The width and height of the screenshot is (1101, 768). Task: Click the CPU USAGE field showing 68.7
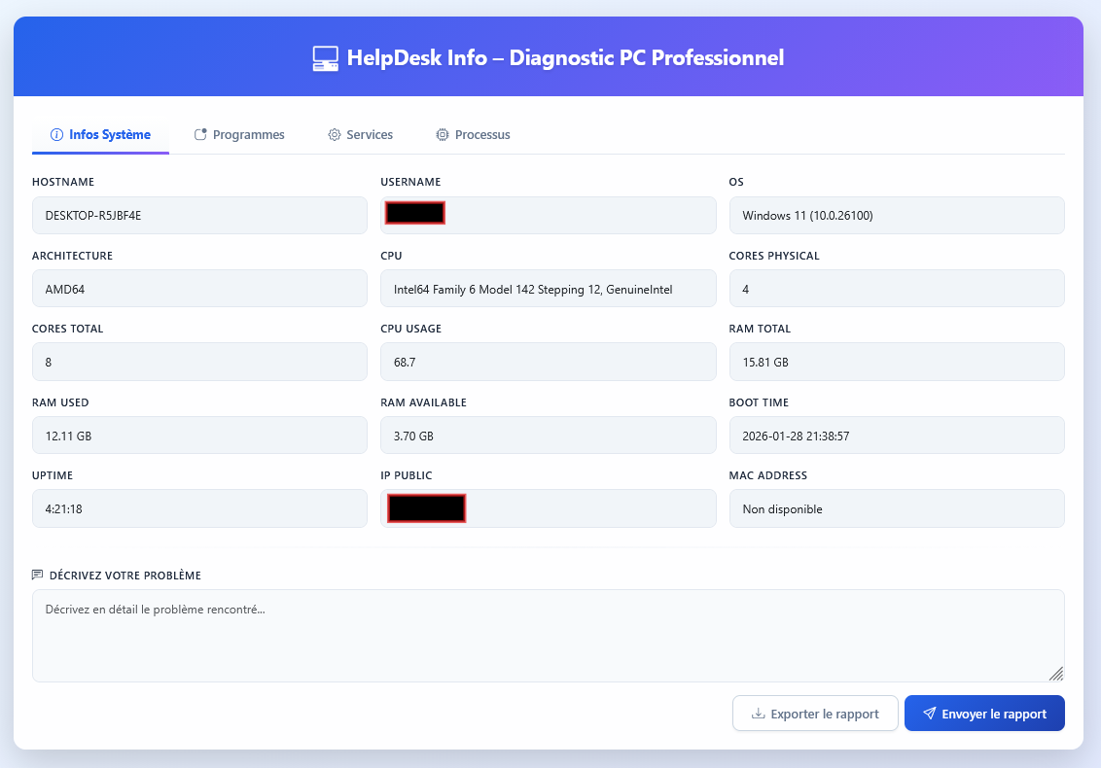tap(548, 362)
